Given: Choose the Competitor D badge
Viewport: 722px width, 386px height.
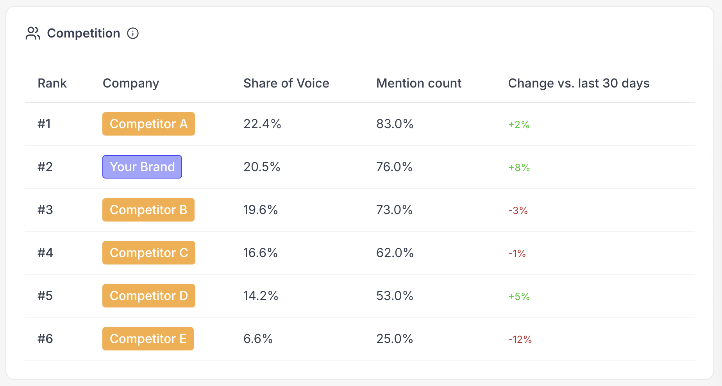Looking at the screenshot, I should [149, 296].
